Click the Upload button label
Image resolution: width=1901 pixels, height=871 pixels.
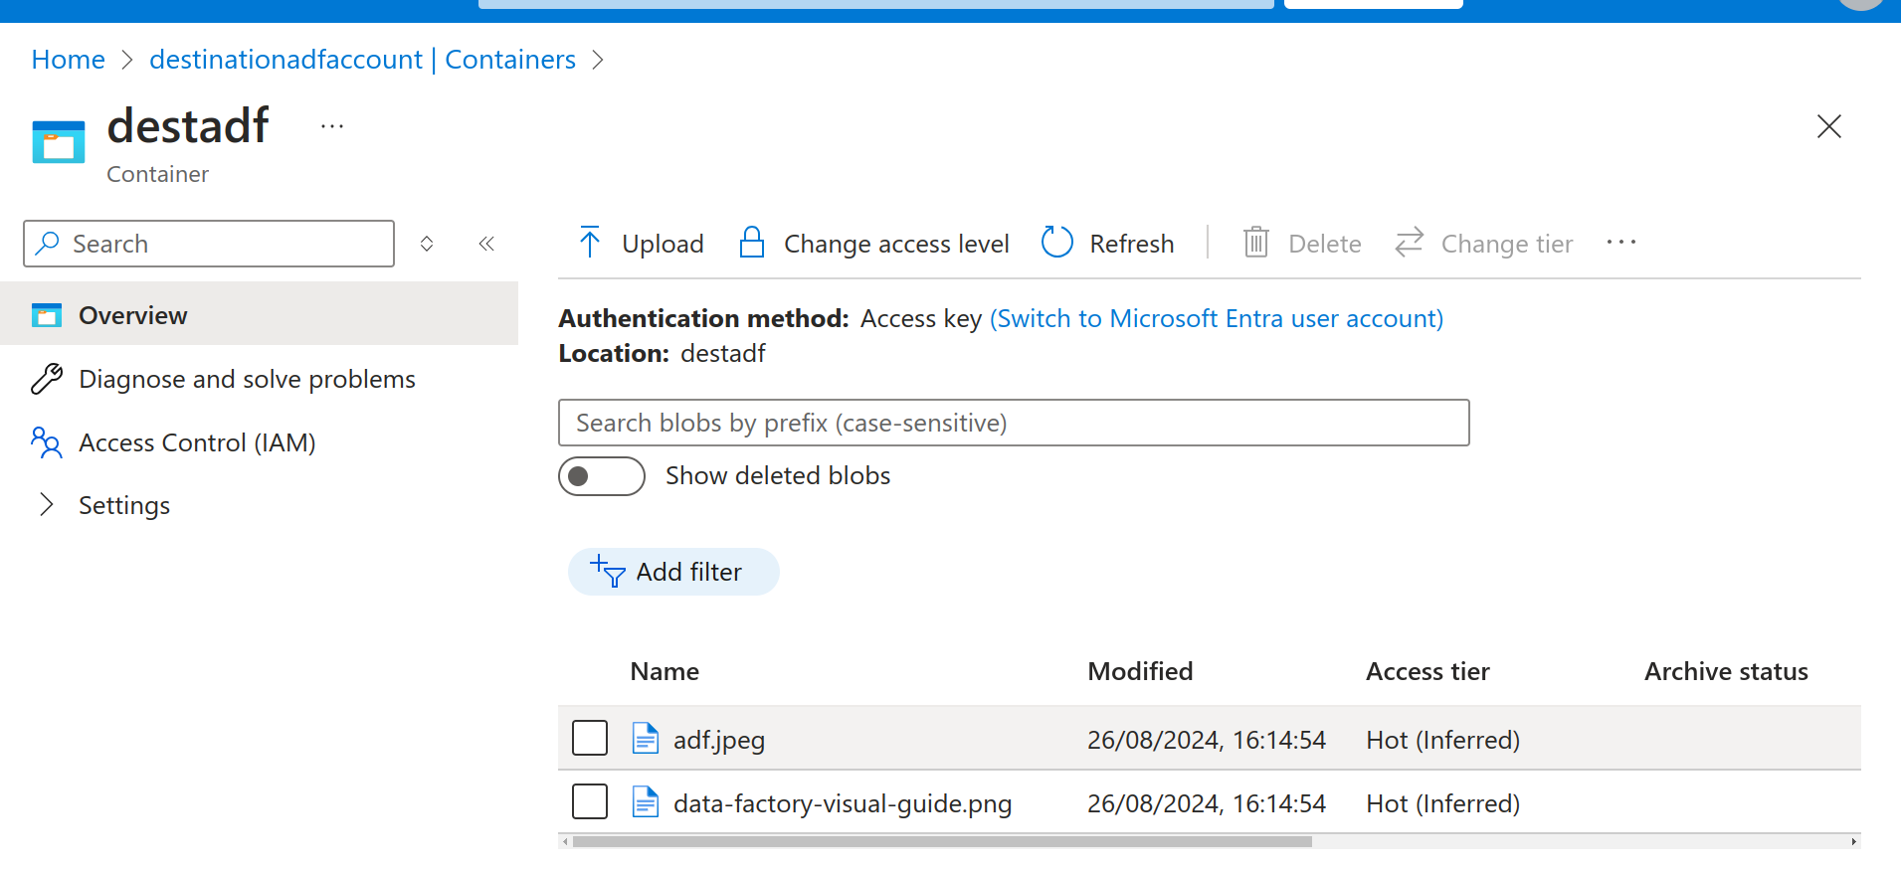point(663,244)
